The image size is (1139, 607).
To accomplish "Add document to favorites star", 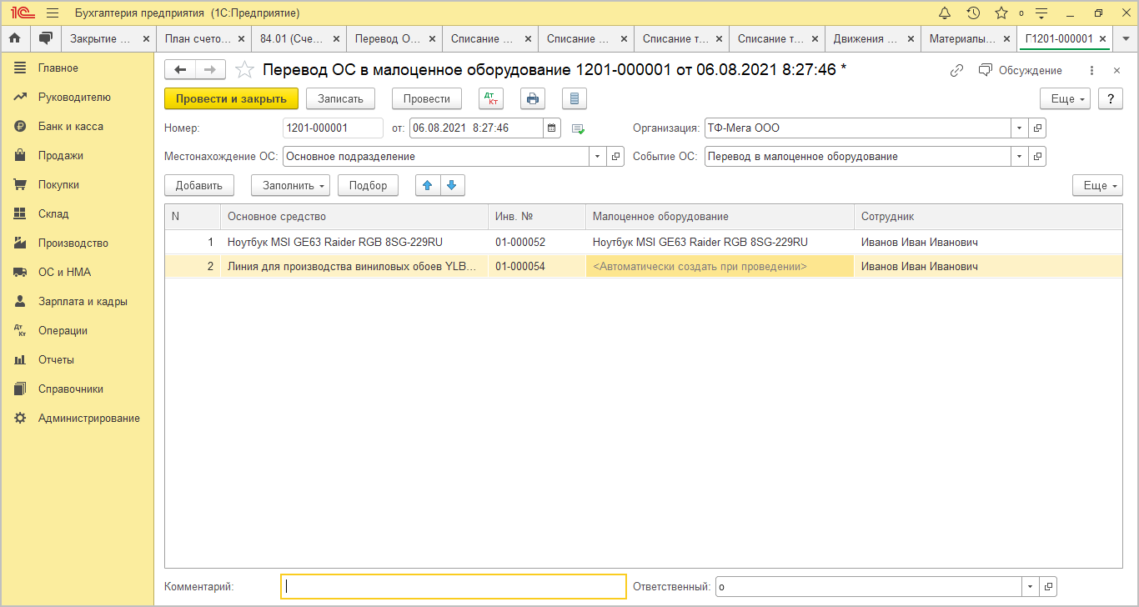I will click(x=244, y=70).
